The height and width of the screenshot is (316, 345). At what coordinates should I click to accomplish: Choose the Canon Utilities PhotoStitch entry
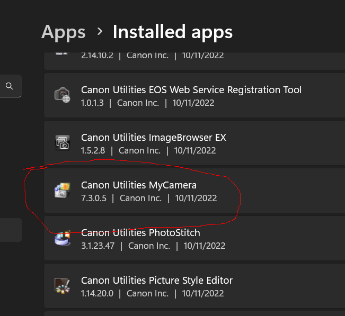140,232
